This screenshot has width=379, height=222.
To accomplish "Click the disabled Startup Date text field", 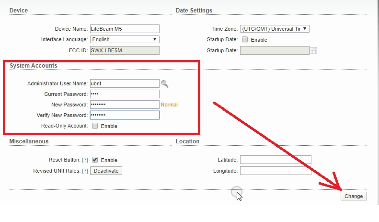I will [275, 50].
